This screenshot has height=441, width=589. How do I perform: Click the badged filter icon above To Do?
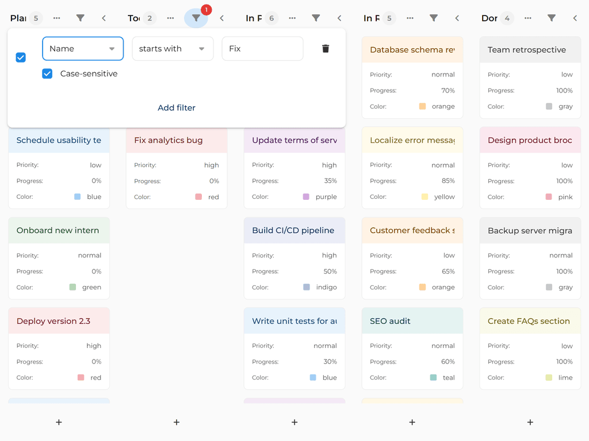click(x=197, y=18)
